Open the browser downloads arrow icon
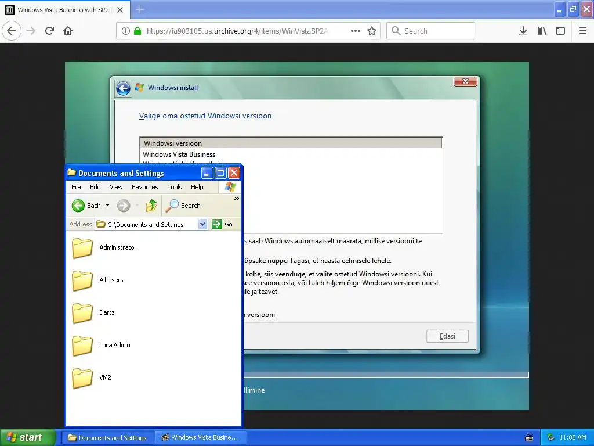This screenshot has height=446, width=594. tap(523, 31)
